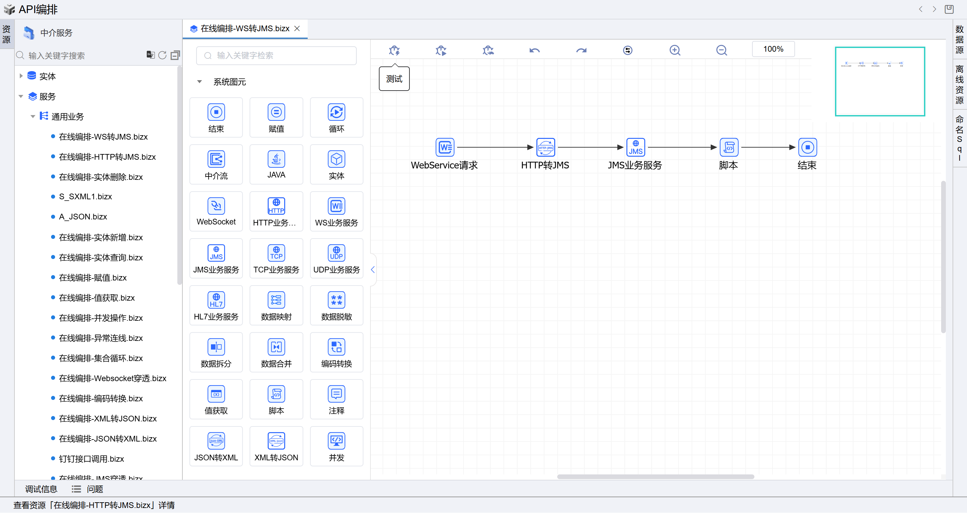Select the 编码转换 element in the palette
Viewport: 967px width, 513px height.
336,352
